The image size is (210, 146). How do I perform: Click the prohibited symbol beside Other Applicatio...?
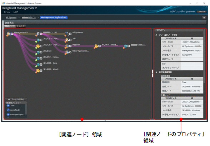coord(70,52)
